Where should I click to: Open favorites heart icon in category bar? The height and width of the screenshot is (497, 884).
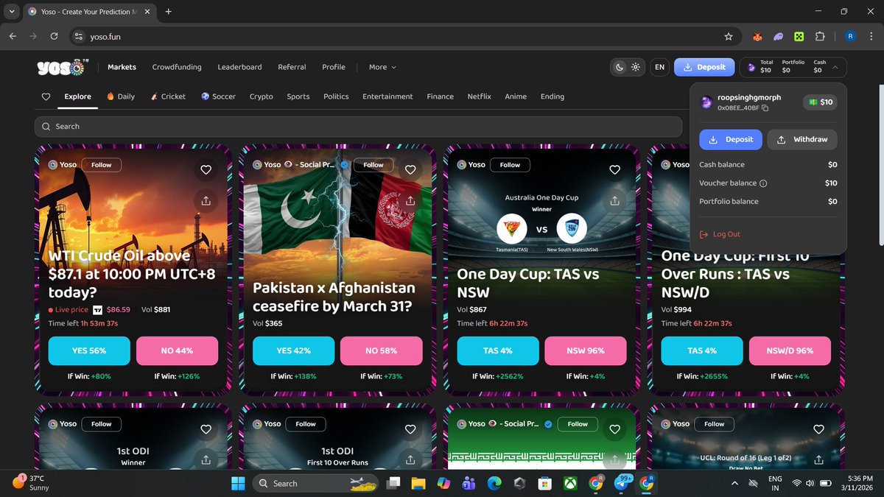pyautogui.click(x=46, y=96)
